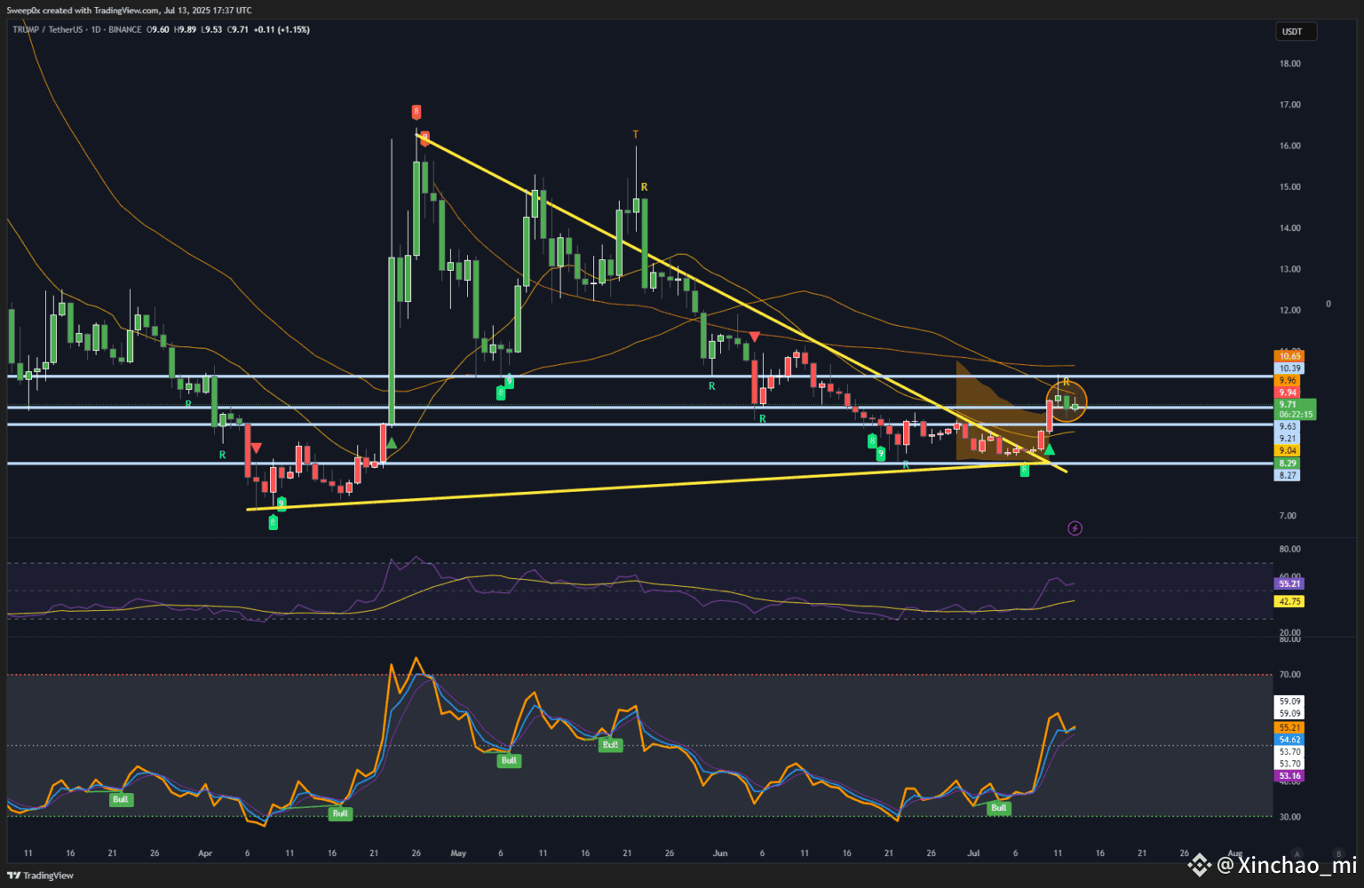Open the USDT currency selector
The width and height of the screenshot is (1364, 888).
click(1296, 31)
